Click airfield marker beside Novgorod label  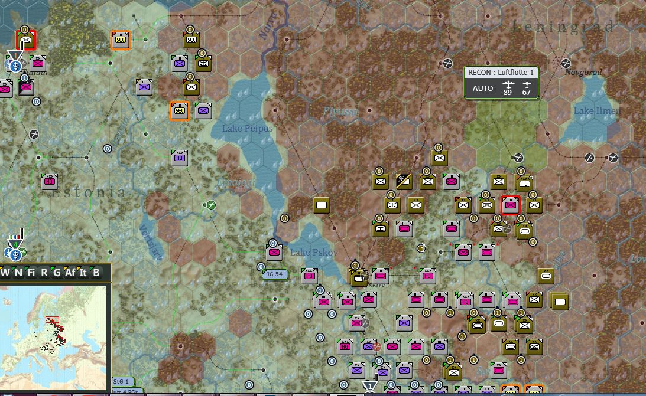pyautogui.click(x=566, y=63)
